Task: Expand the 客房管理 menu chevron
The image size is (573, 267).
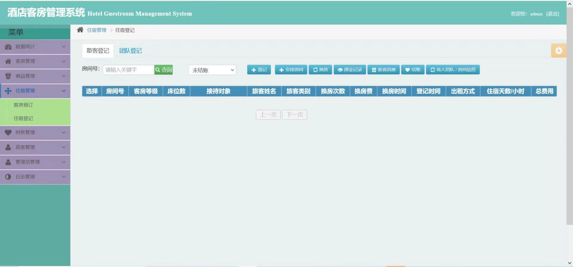Action: pos(64,61)
